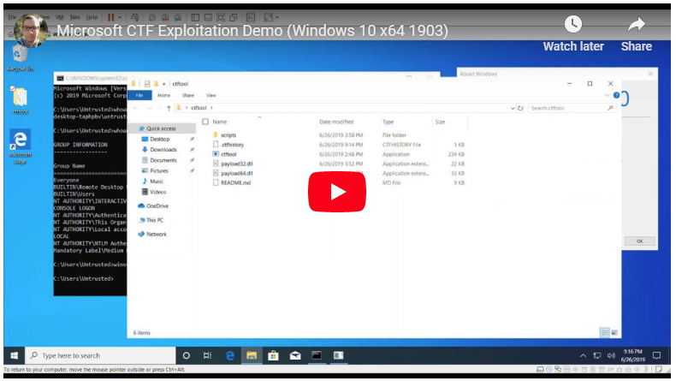Switch to Share ribbon tab
The height and width of the screenshot is (381, 676).
[188, 95]
